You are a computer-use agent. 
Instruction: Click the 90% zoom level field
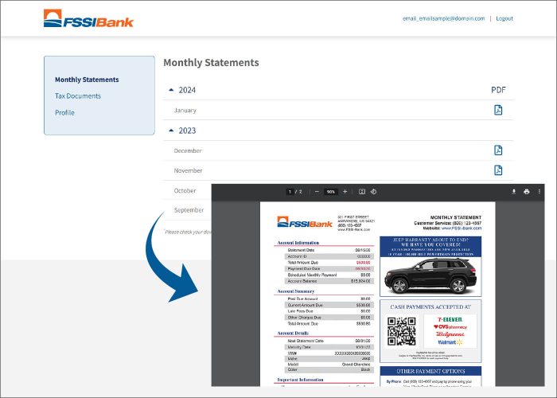(331, 192)
